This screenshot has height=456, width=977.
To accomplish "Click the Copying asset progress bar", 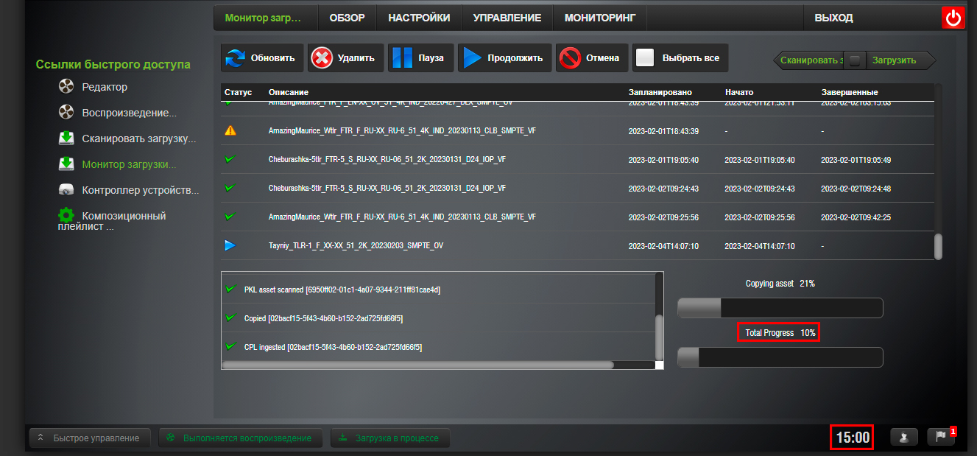I will tap(780, 308).
